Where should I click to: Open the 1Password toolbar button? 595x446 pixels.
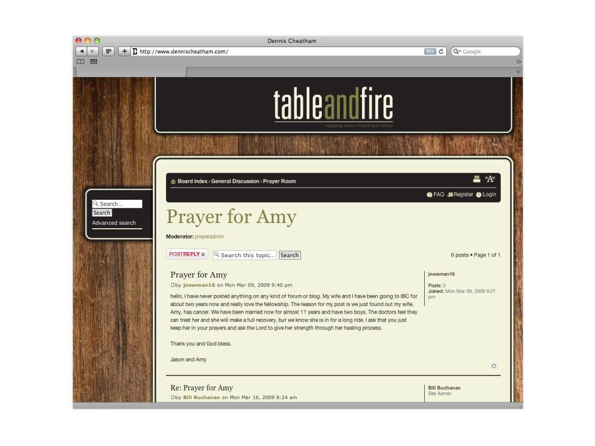click(109, 51)
